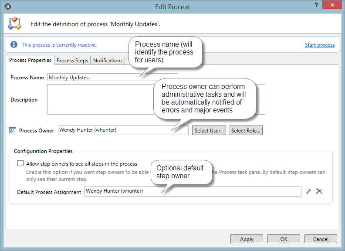Confirm changes with the OK button

pos(284,239)
